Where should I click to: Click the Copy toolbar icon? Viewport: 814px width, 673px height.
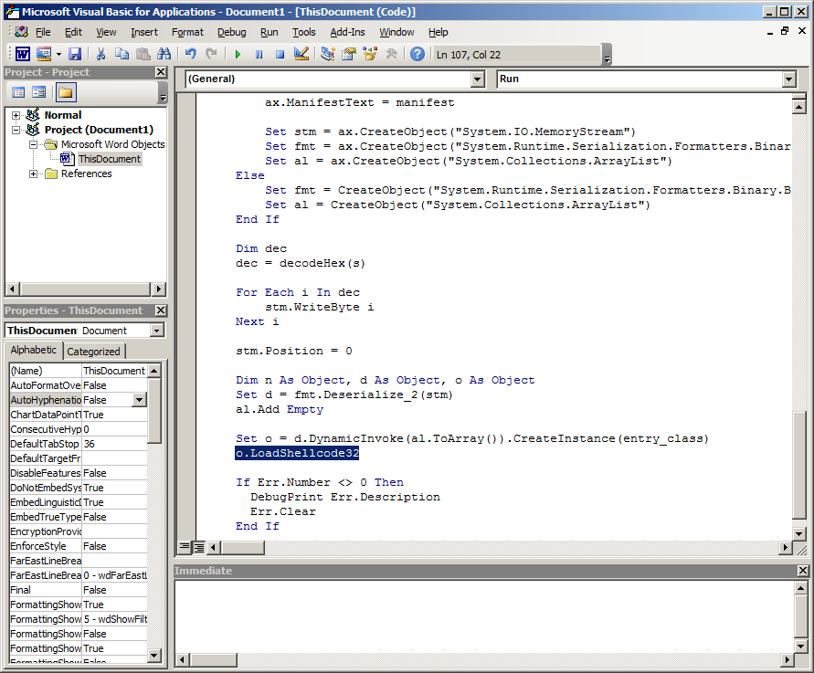[x=122, y=54]
